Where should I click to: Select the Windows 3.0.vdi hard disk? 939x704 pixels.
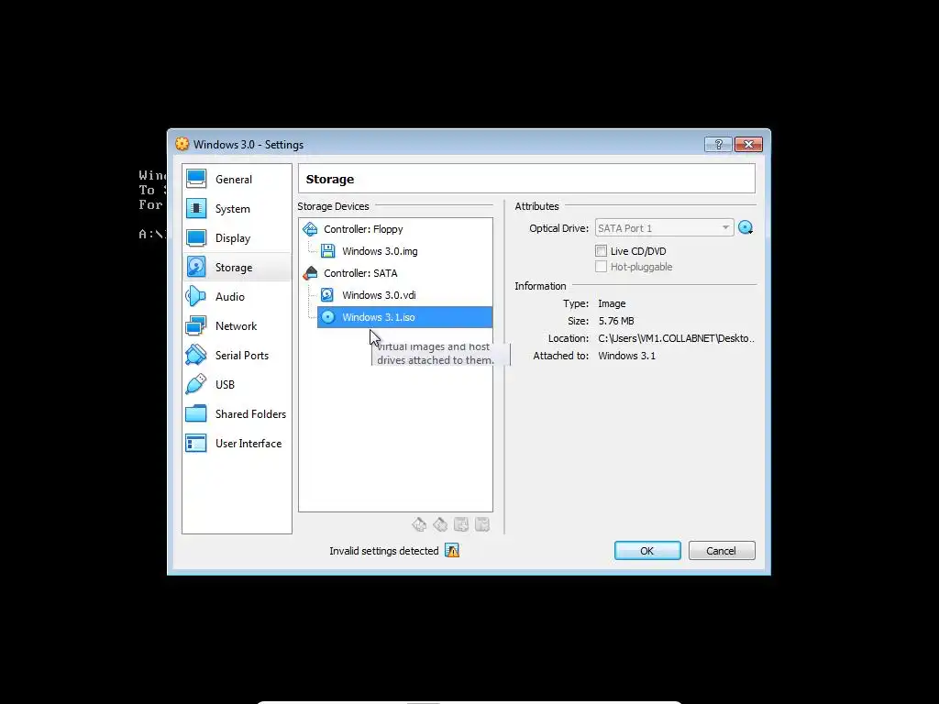tap(379, 295)
